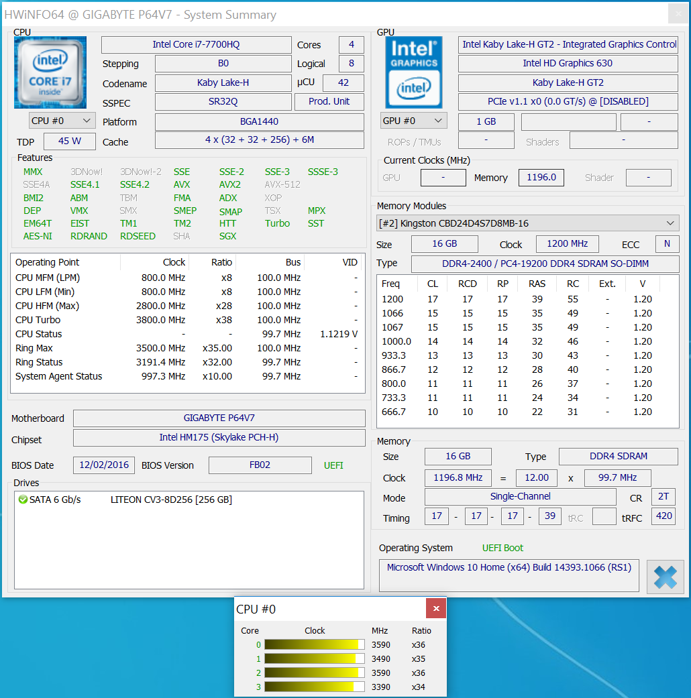Viewport: 691px width, 698px height.
Task: Click the RDSEED feature label
Action: (x=138, y=236)
